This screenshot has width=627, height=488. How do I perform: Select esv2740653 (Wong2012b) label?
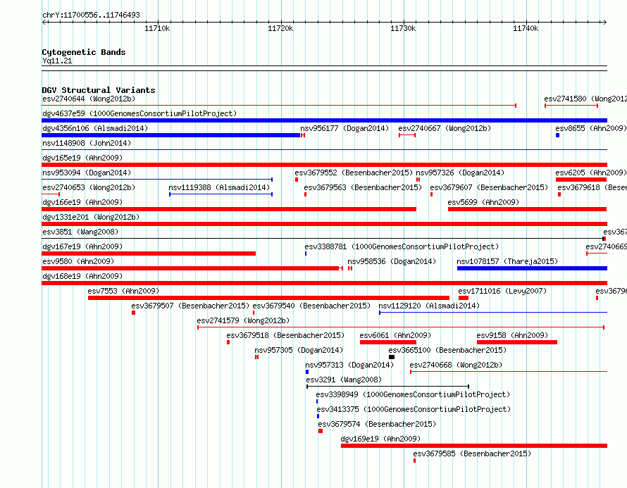pos(89,187)
